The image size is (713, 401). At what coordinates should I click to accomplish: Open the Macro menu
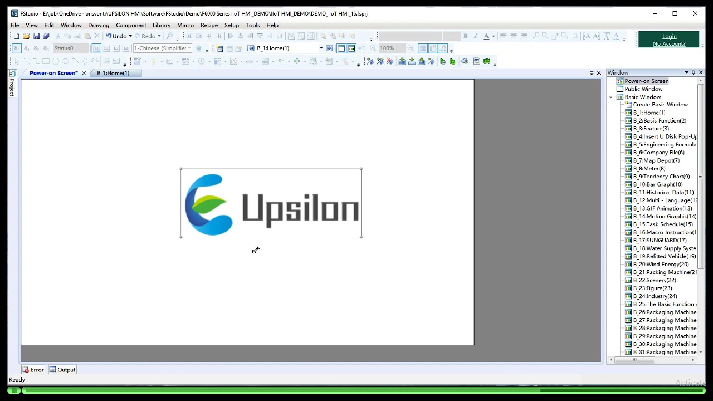(x=185, y=25)
